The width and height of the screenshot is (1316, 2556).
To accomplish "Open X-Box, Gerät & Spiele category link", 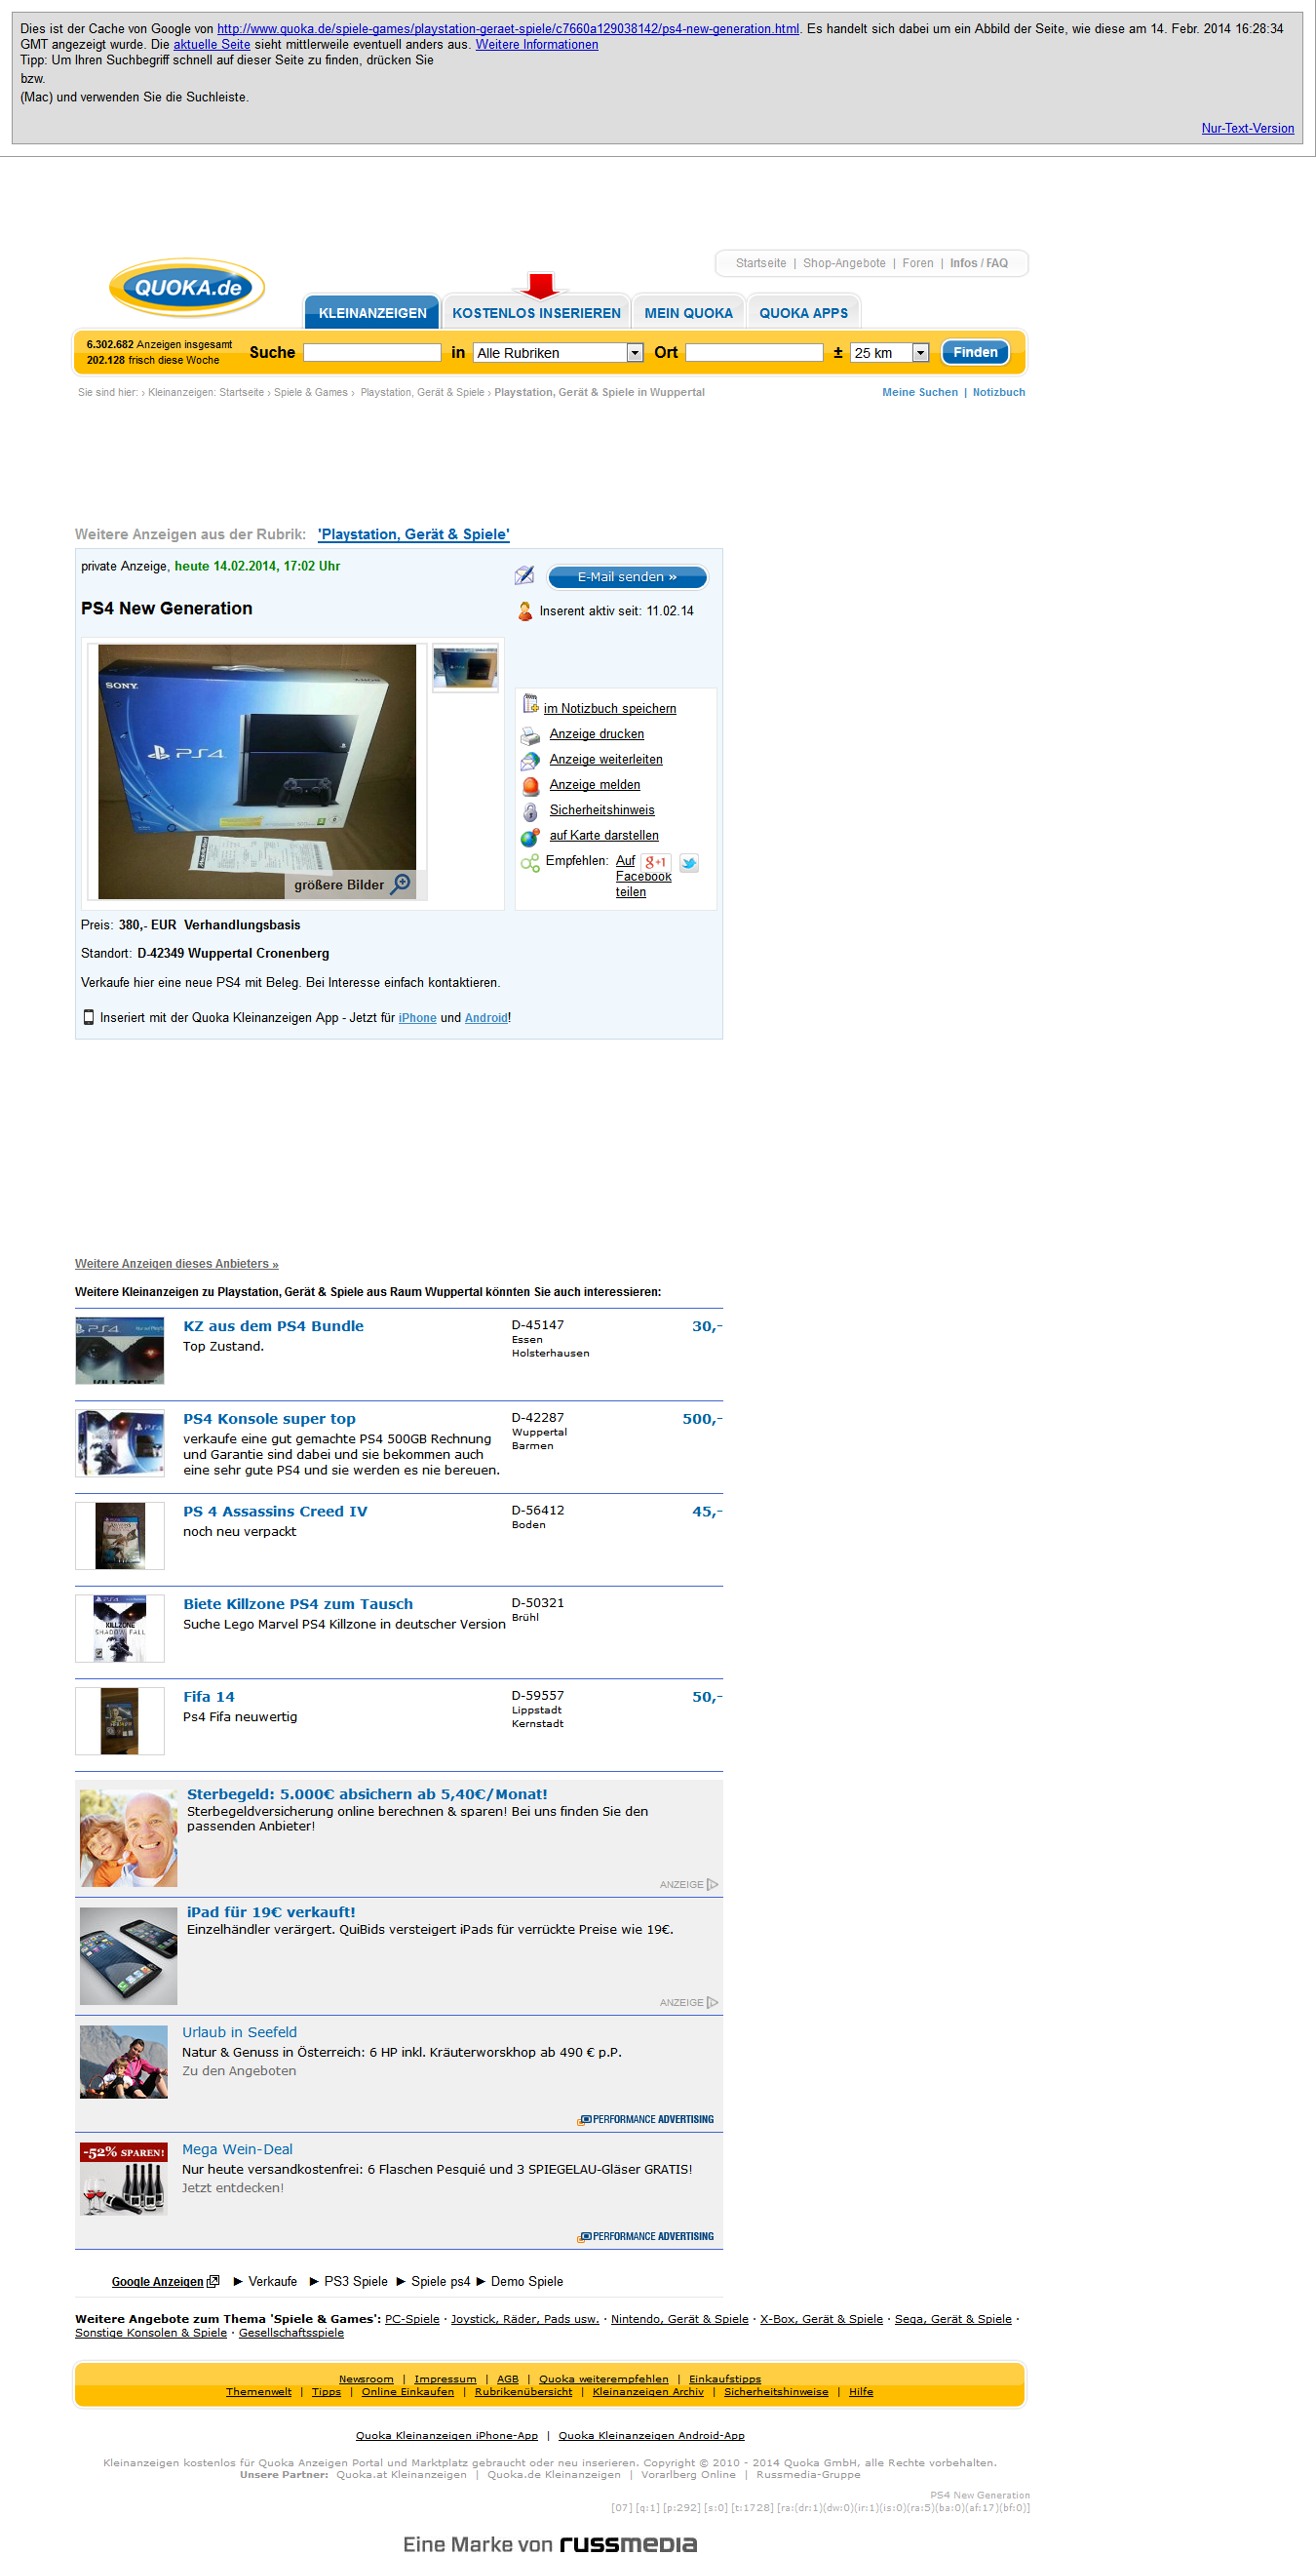I will [821, 2319].
